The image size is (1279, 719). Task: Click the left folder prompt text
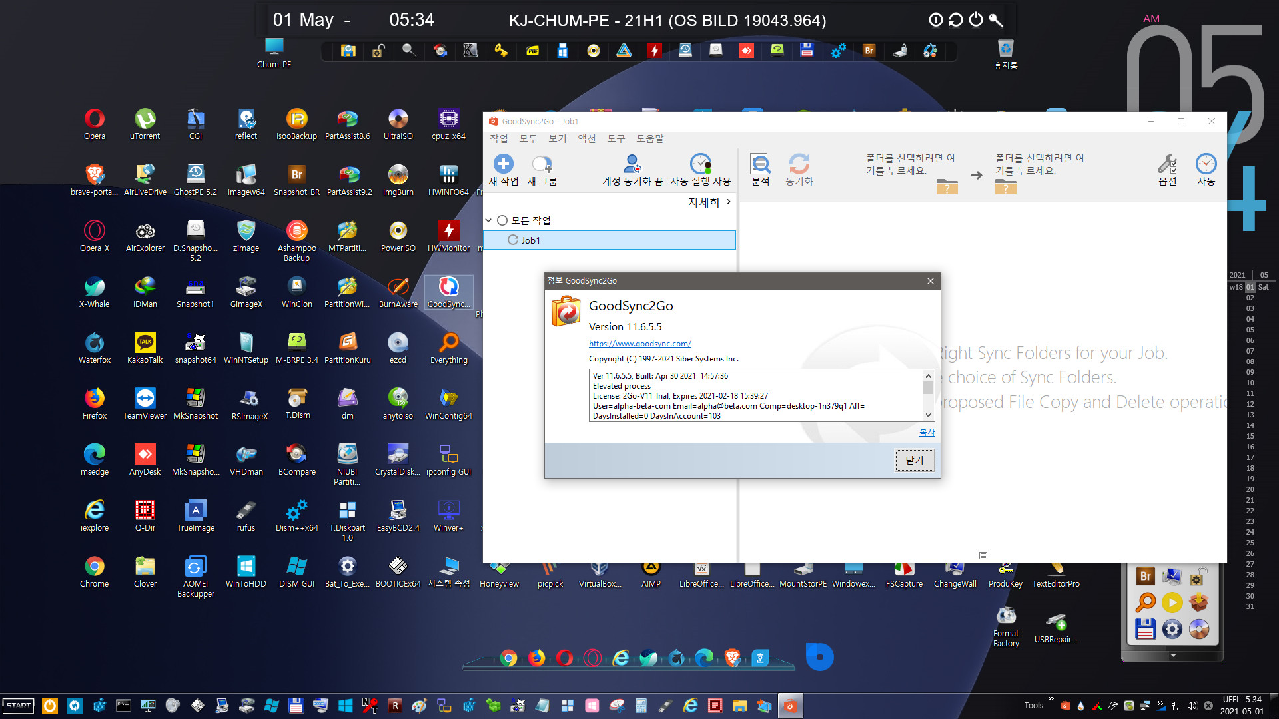910,164
